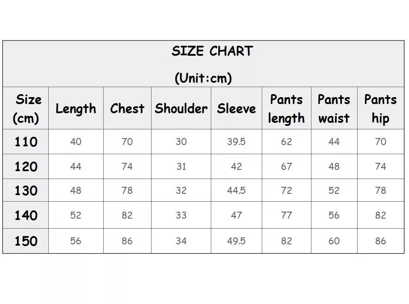The height and width of the screenshot is (304, 409).
Task: Click the Sleeve column header
Action: [237, 108]
